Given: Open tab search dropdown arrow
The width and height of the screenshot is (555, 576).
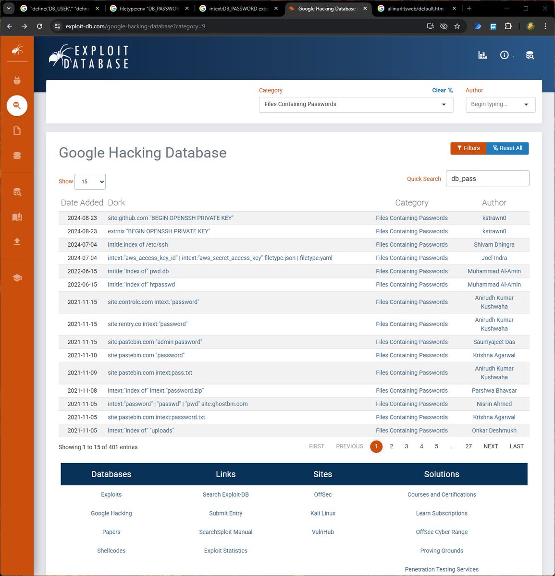Looking at the screenshot, I should (x=8, y=8).
